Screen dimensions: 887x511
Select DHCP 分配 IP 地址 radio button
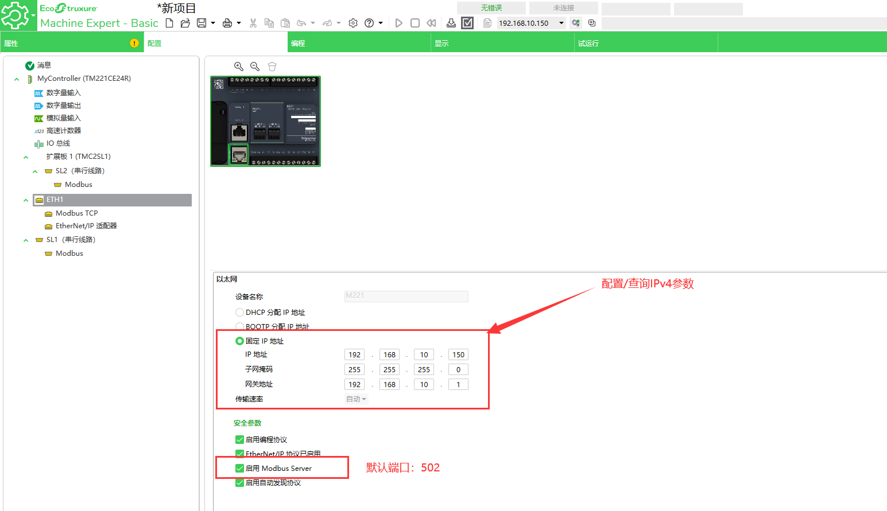pyautogui.click(x=239, y=313)
